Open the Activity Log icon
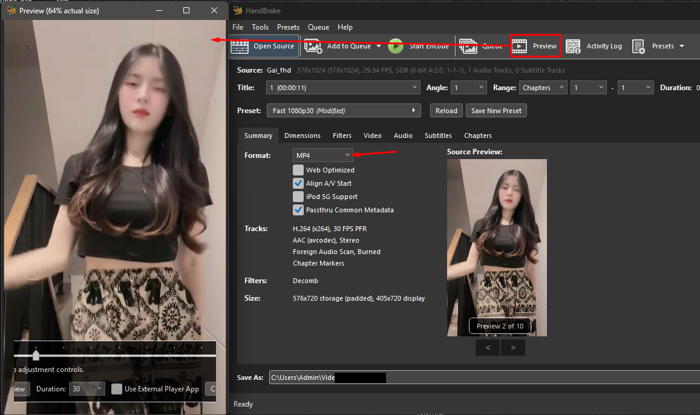The height and width of the screenshot is (415, 700). tap(573, 46)
